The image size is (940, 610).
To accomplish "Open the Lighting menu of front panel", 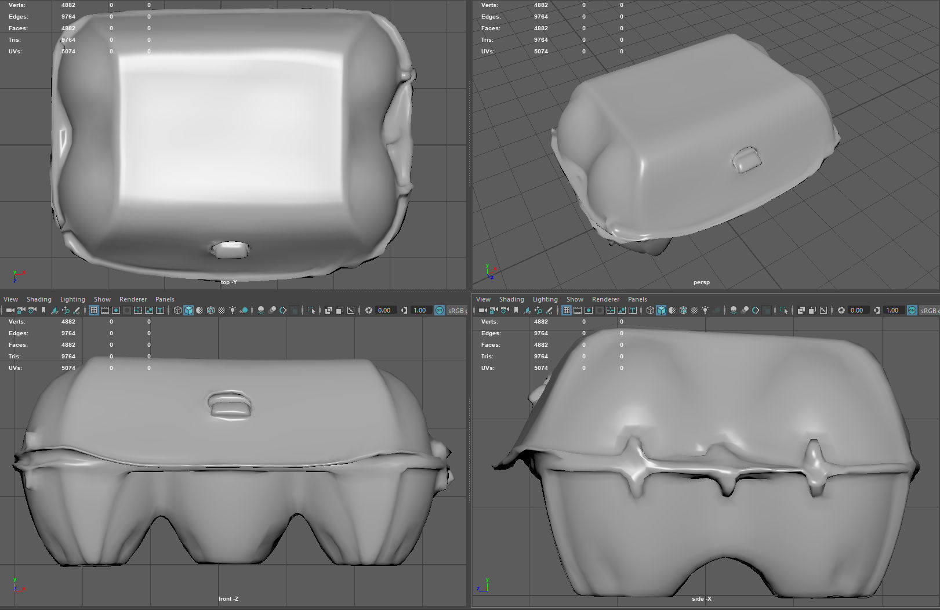I will [72, 299].
